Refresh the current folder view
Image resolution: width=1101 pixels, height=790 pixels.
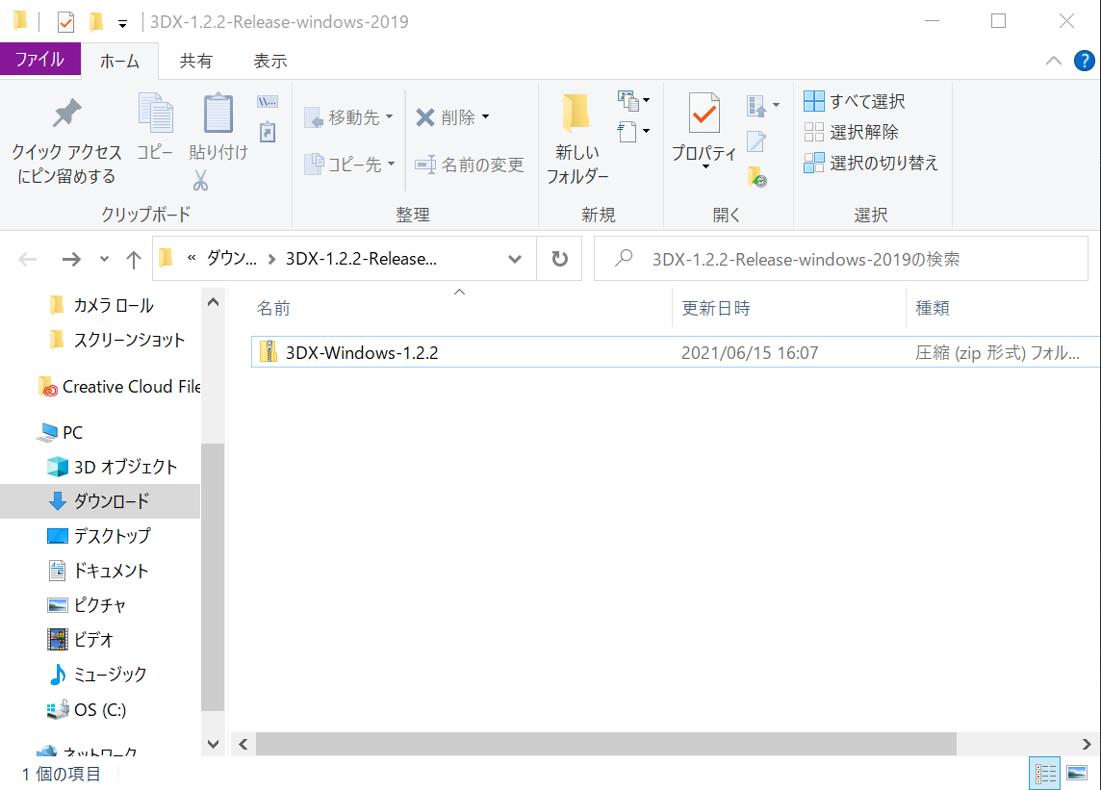(559, 259)
